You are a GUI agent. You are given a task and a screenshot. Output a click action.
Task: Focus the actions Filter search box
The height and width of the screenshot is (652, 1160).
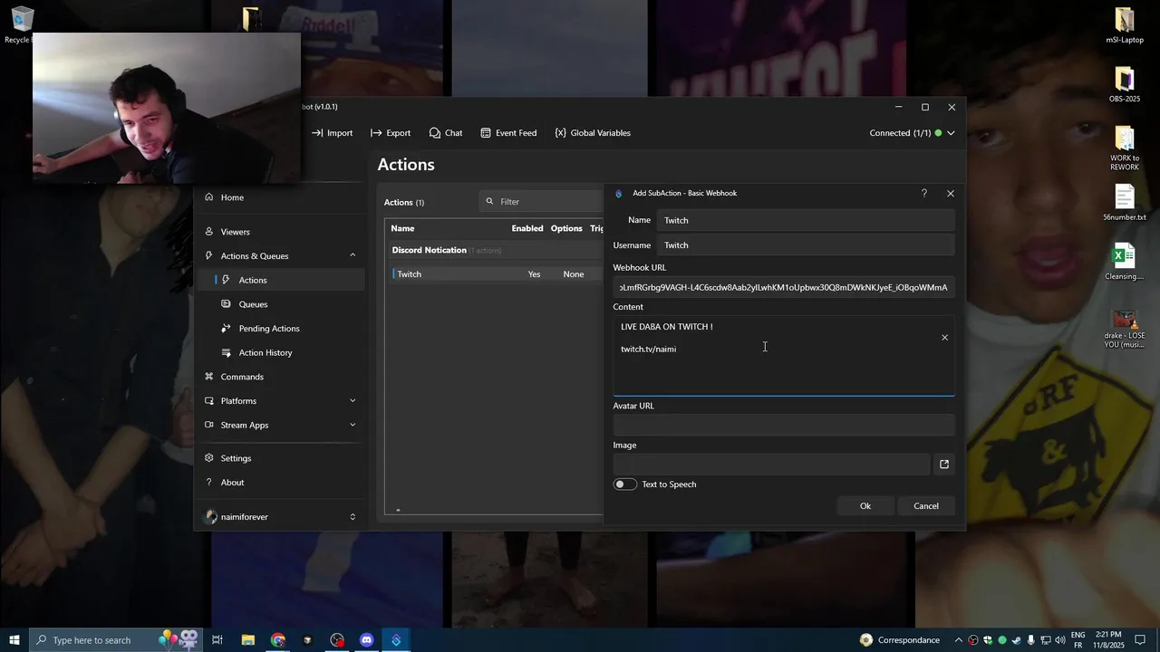click(x=542, y=202)
